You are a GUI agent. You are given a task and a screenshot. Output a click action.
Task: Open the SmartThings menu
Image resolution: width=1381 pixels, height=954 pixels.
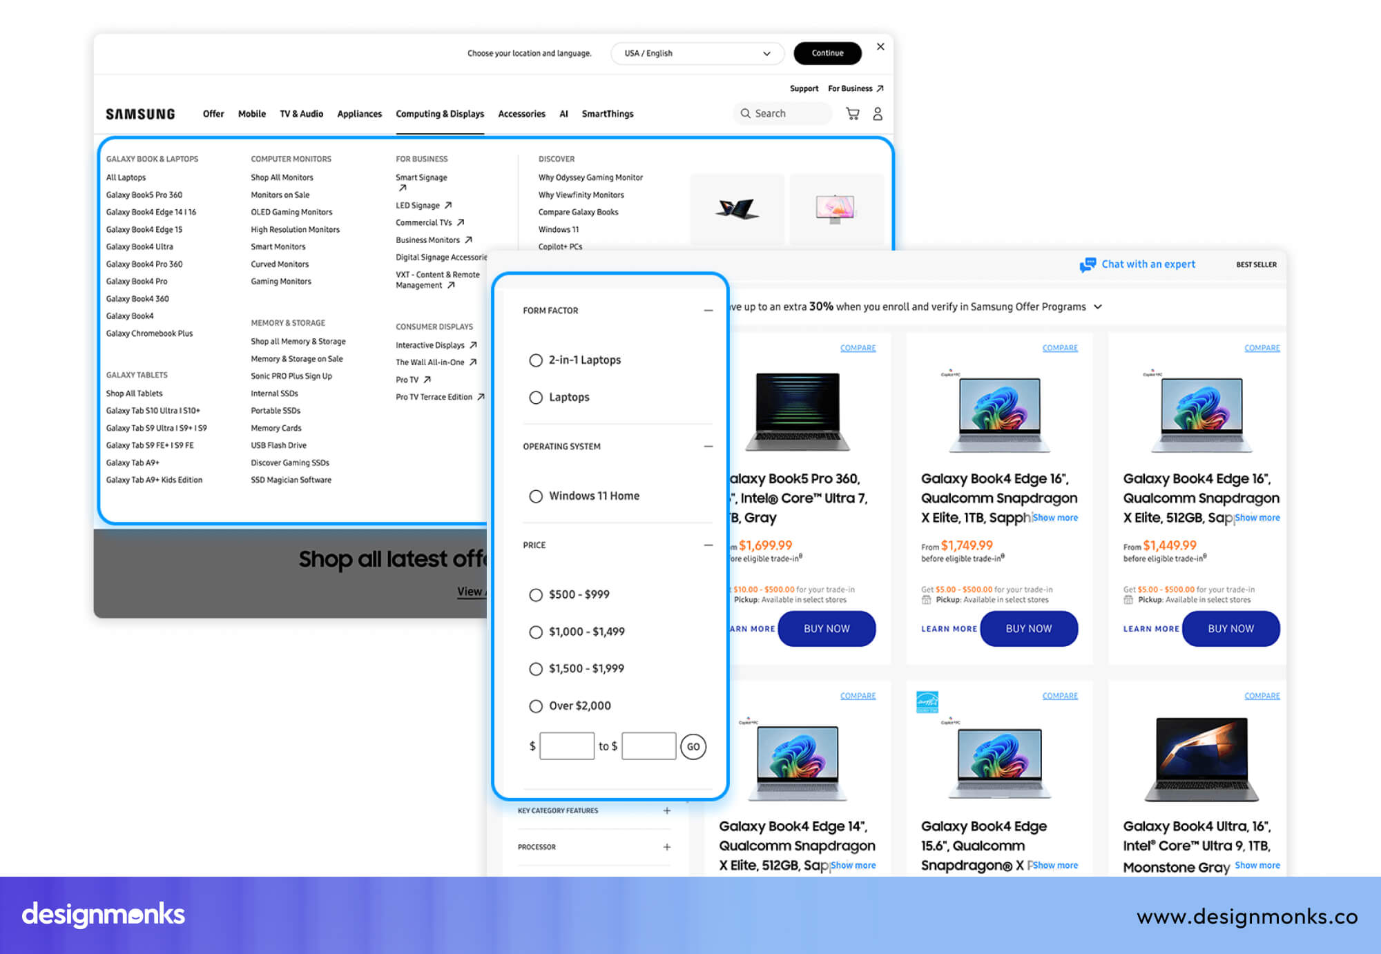pyautogui.click(x=608, y=114)
